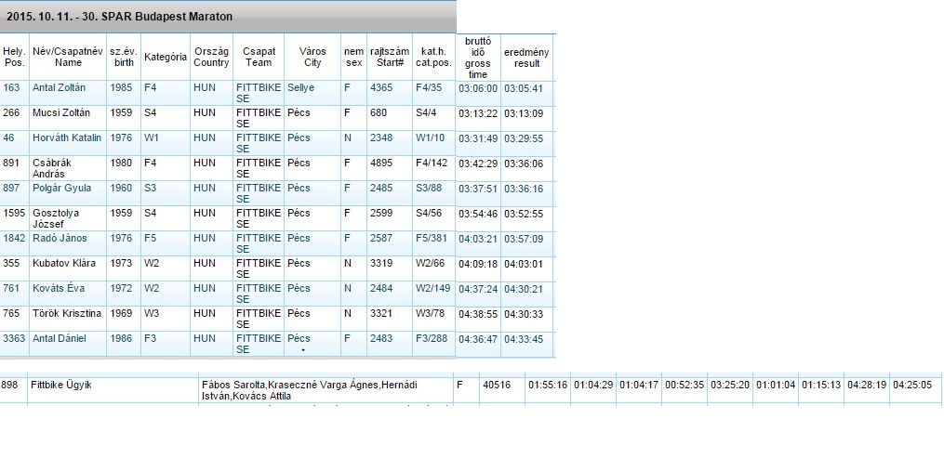Click the 'Hely. Pos.' column header
Viewport: 944px width, 458px height.
[x=15, y=58]
